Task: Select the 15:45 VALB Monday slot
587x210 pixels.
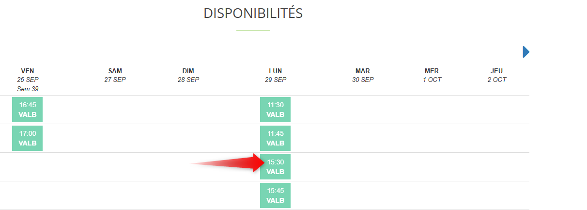Action: coord(275,195)
